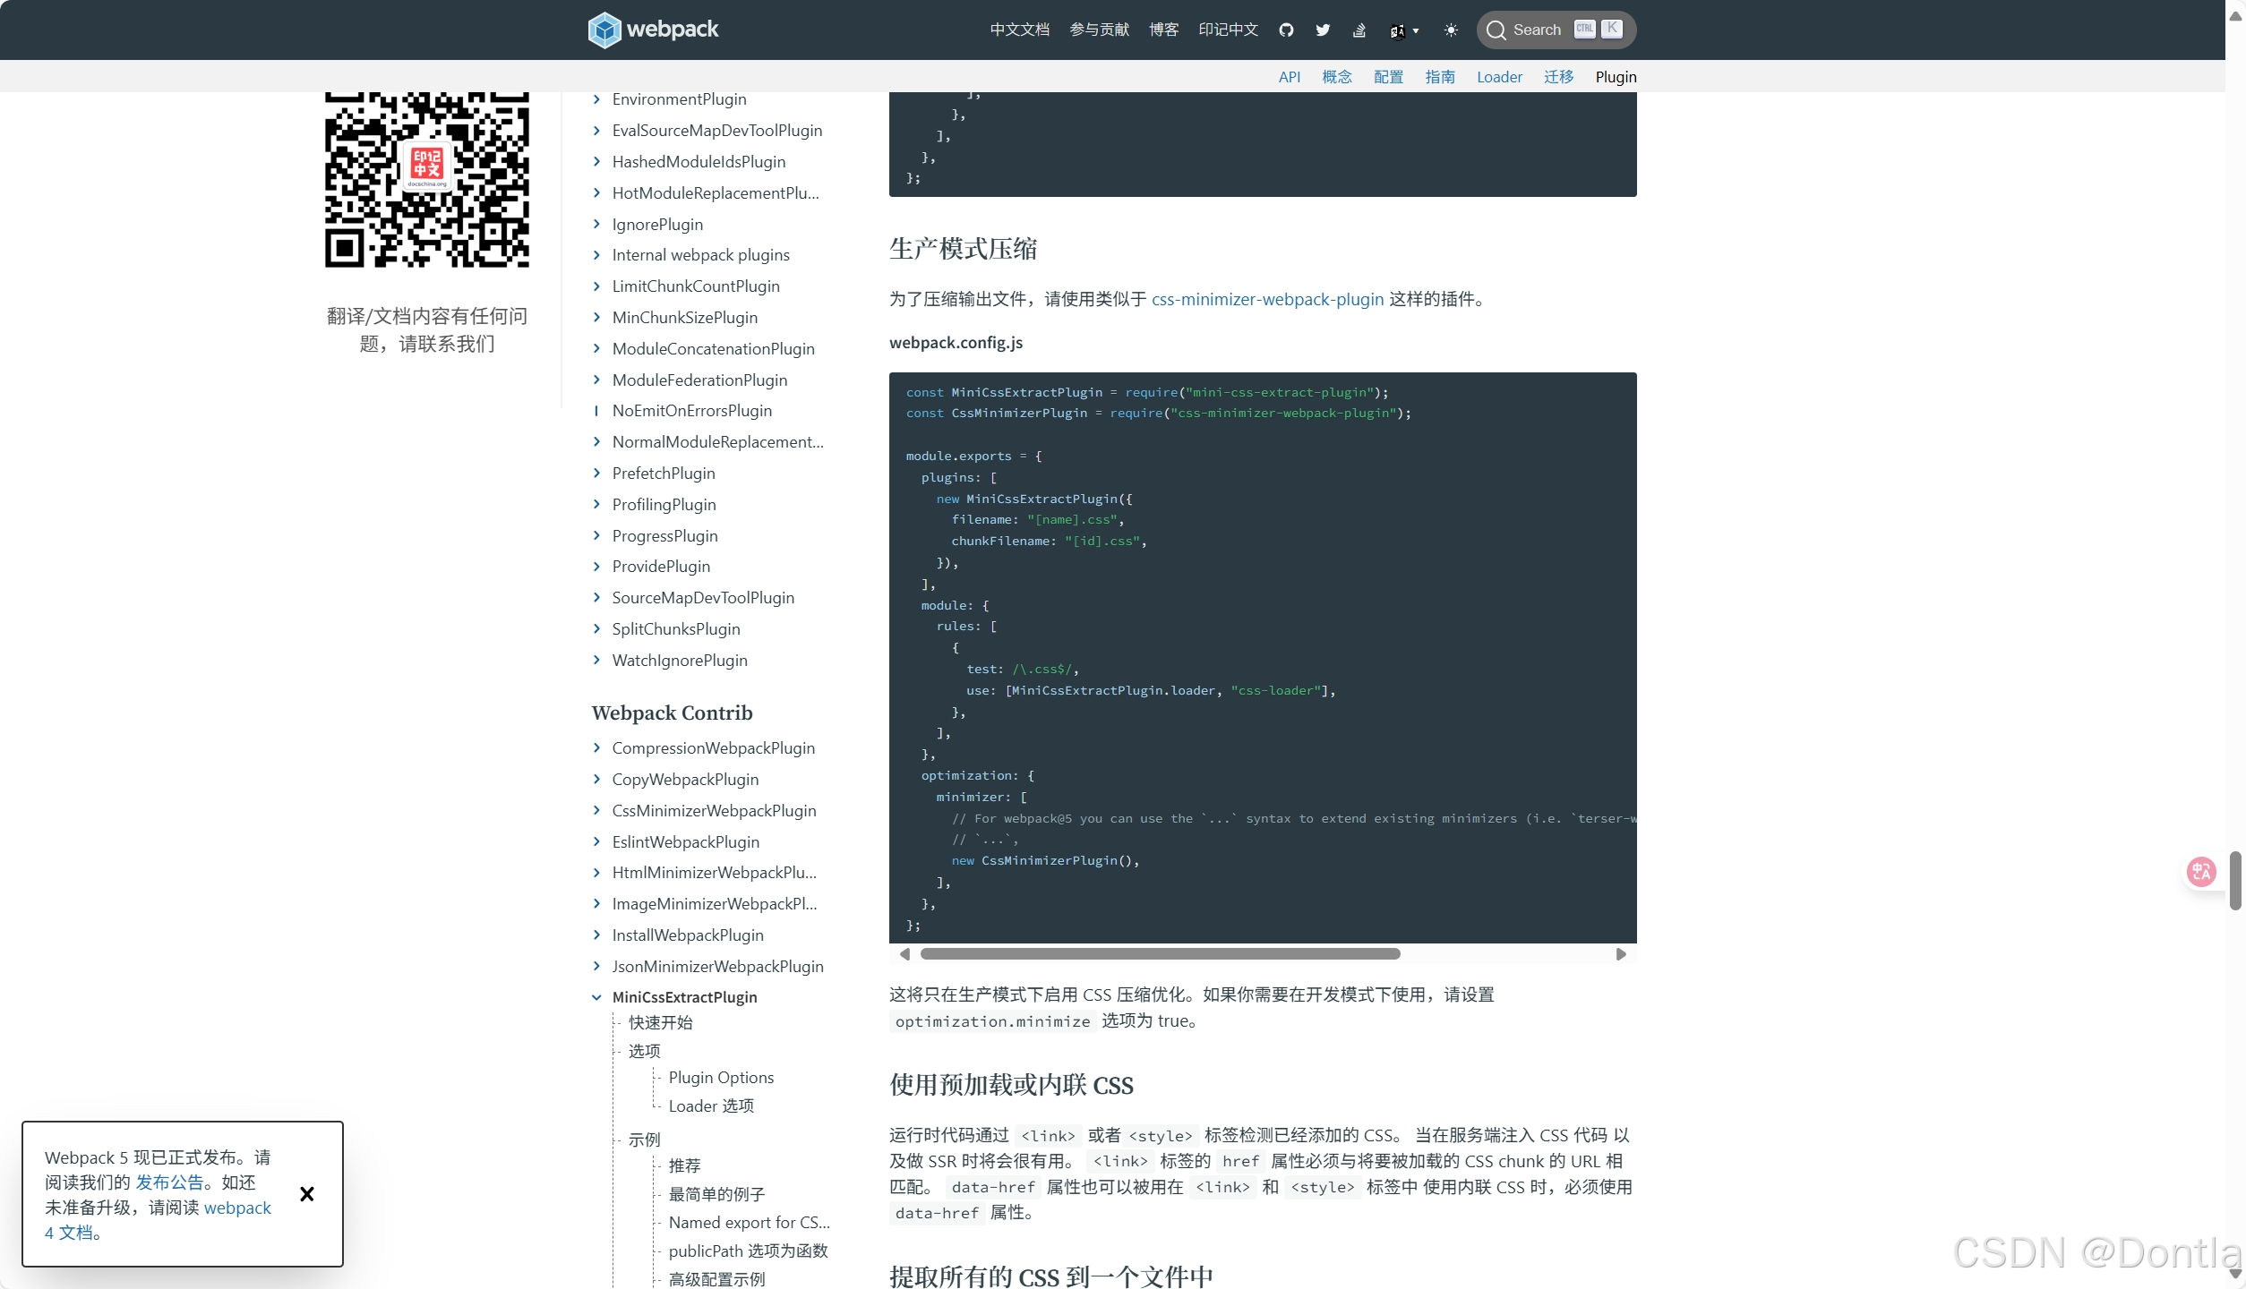
Task: Toggle light/dark theme sun icon
Action: tap(1451, 30)
